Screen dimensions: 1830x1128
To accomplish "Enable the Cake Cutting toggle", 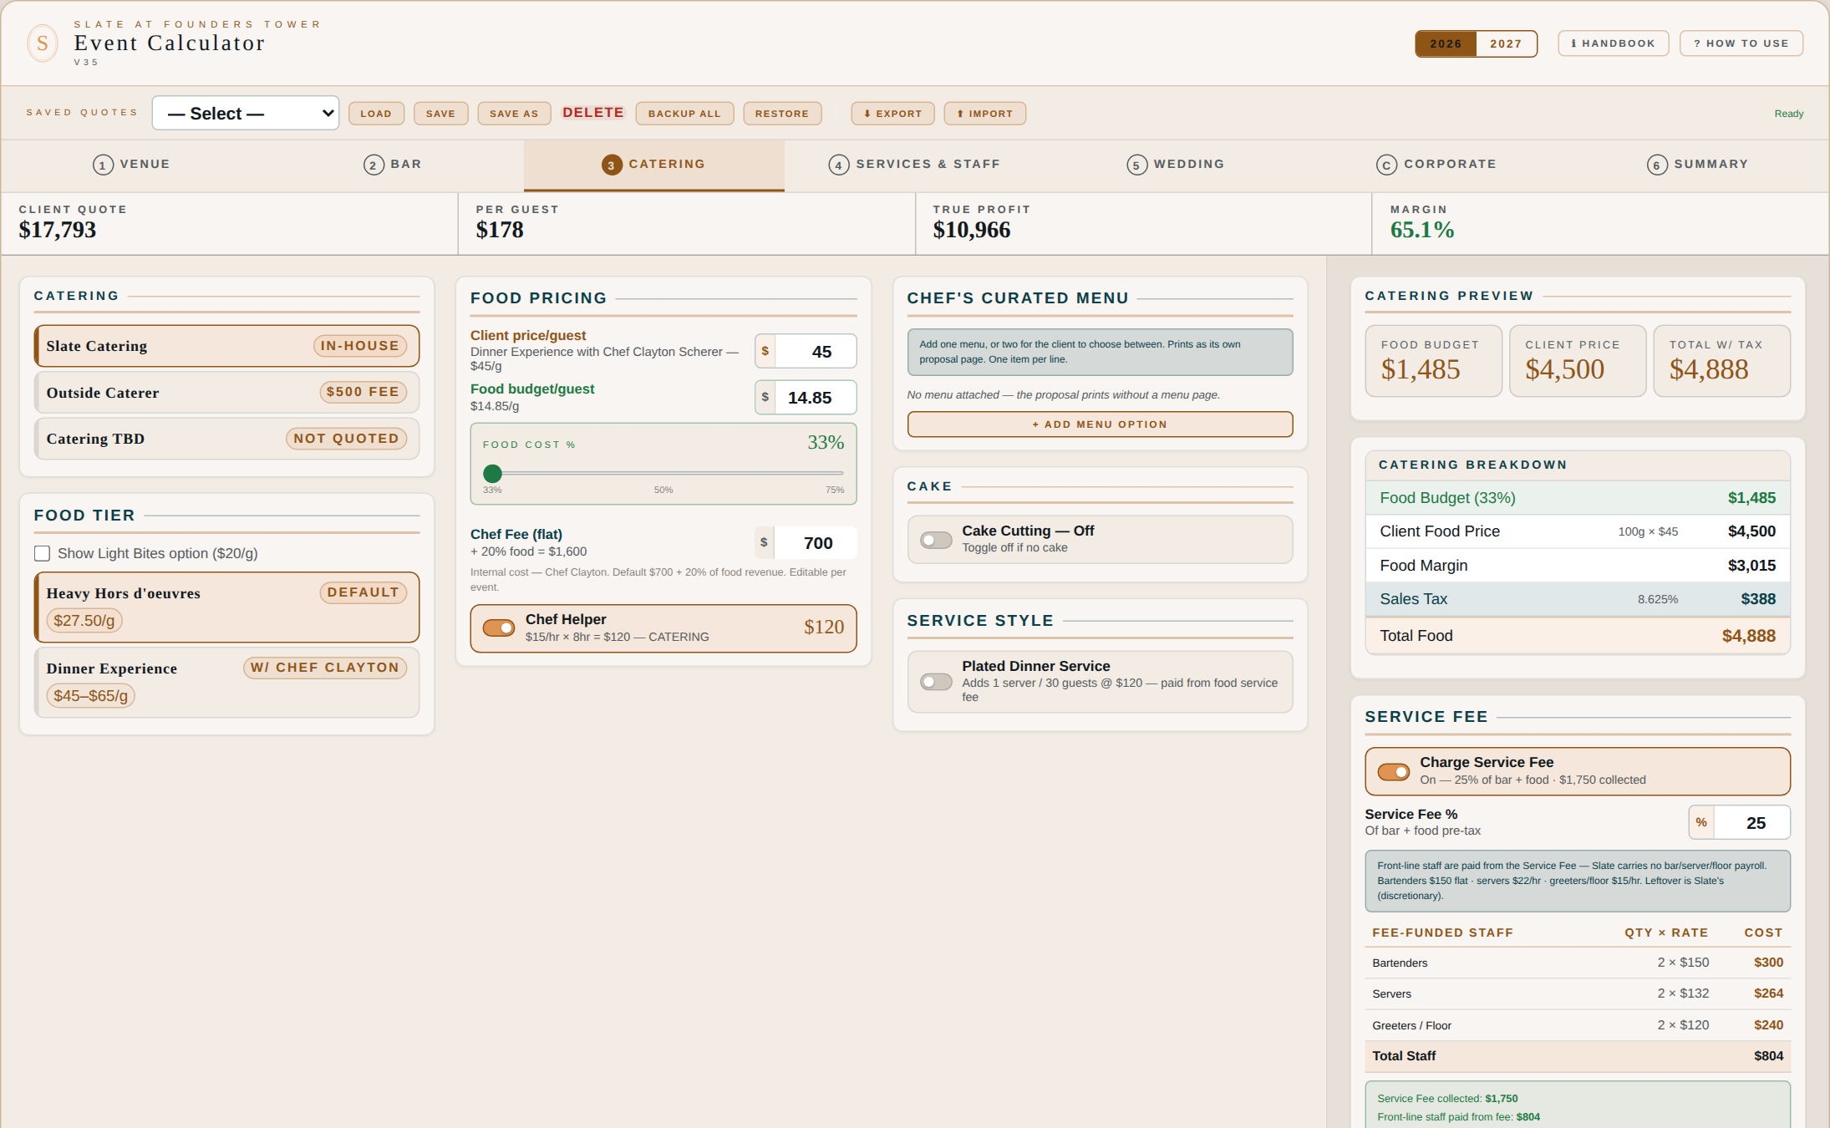I will click(x=936, y=540).
